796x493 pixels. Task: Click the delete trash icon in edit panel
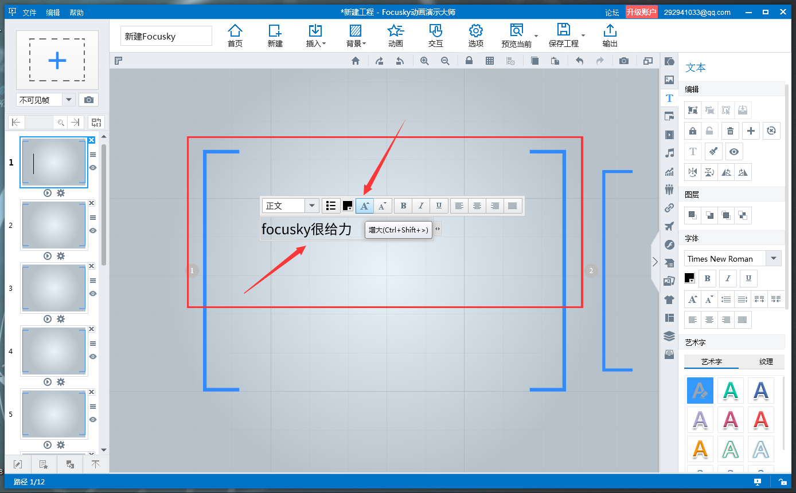coord(730,131)
